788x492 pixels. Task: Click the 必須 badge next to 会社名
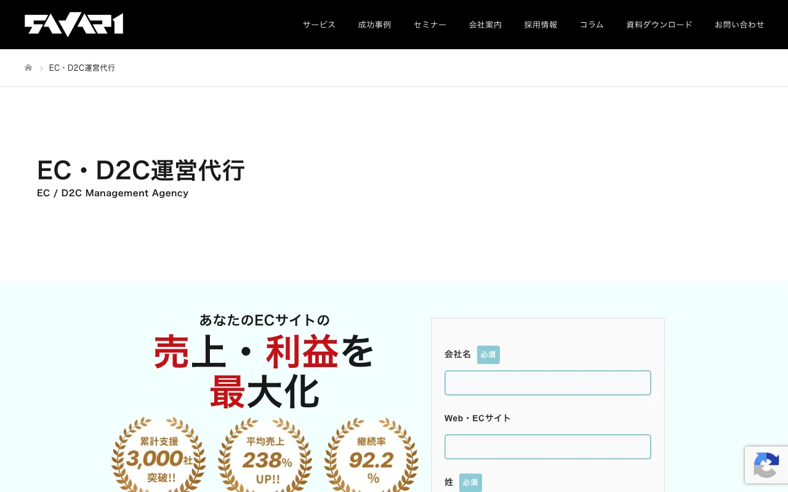point(488,355)
